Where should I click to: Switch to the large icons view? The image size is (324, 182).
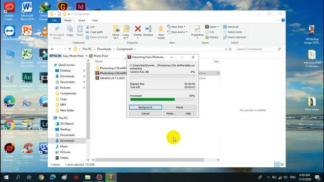[x=282, y=164]
